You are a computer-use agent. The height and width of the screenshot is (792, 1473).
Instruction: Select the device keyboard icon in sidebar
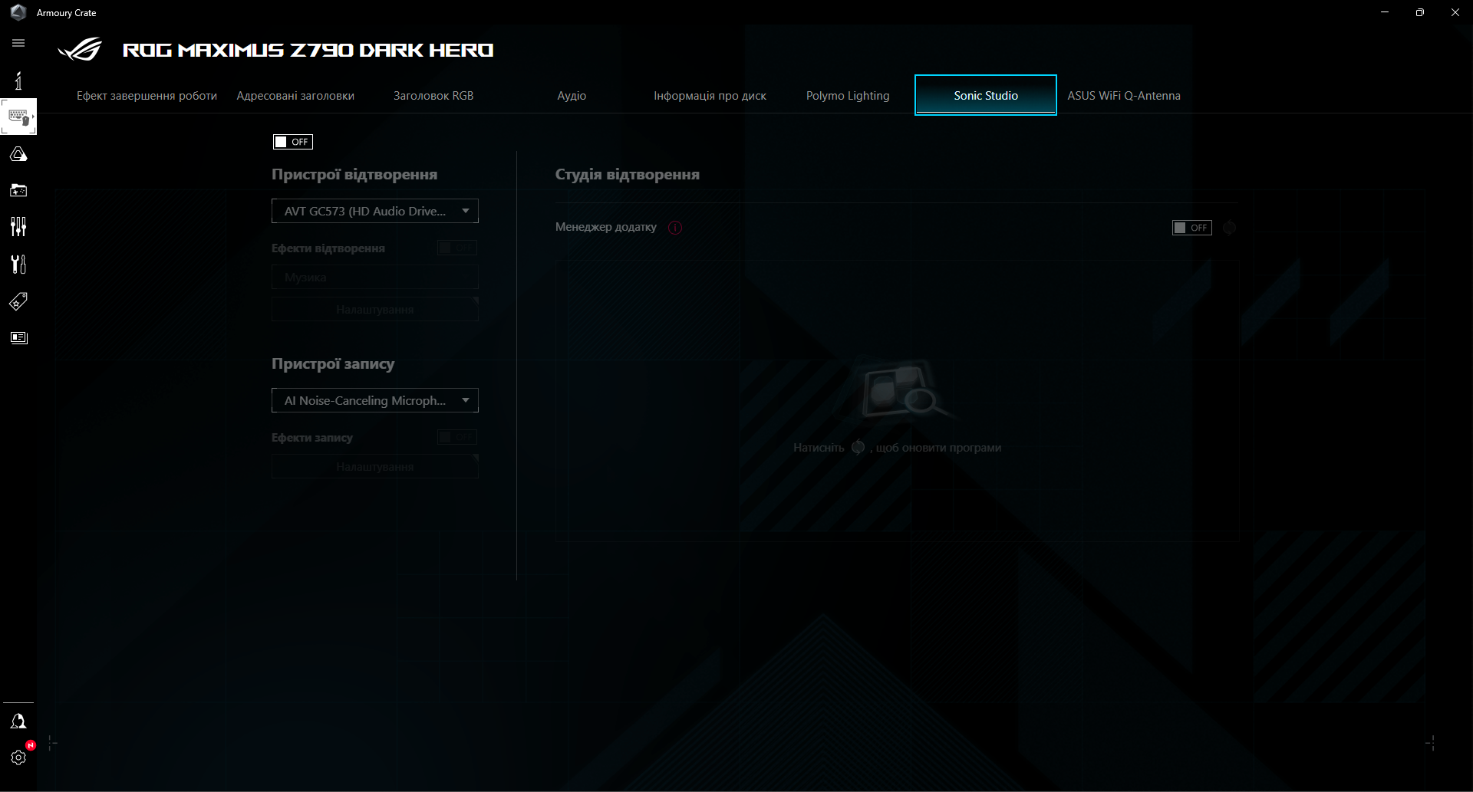pos(18,117)
